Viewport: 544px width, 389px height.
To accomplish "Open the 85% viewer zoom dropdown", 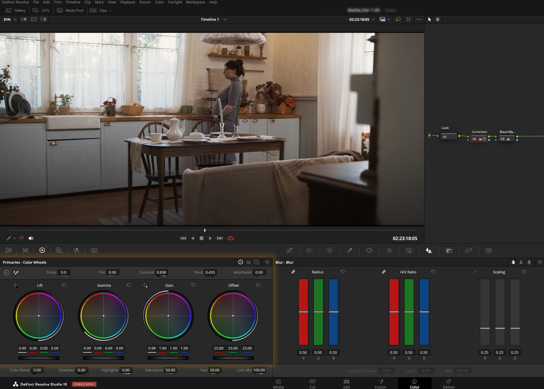I will click(10, 19).
